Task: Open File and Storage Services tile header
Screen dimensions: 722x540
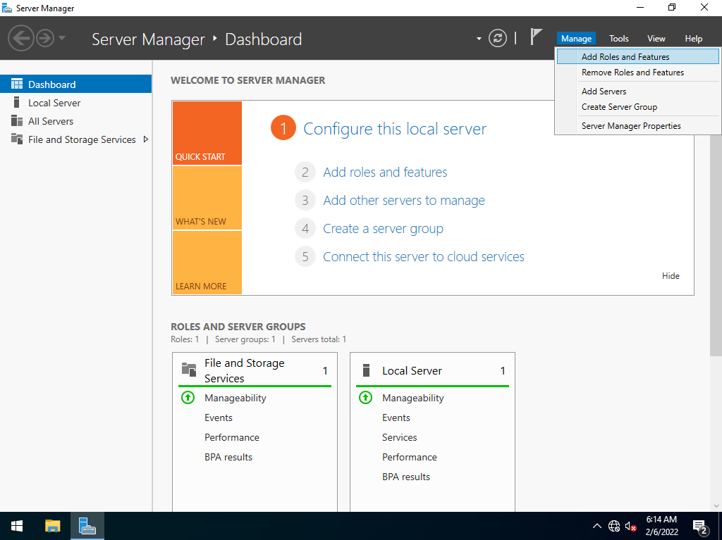Action: tap(255, 370)
